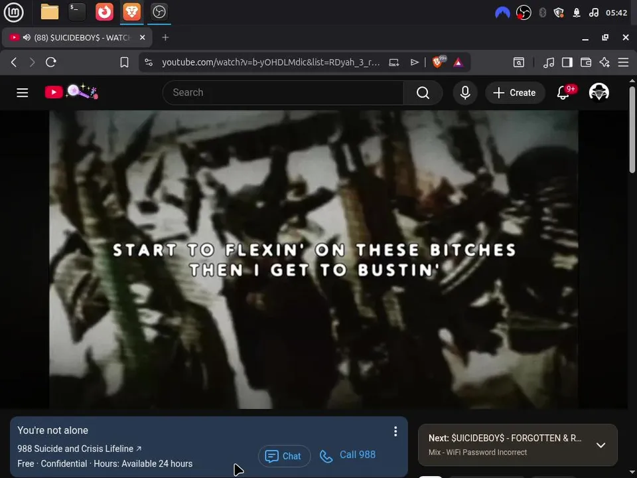Viewport: 637px width, 478px height.
Task: Select the $UICIDEBOY$ YouTube tab
Action: point(77,37)
